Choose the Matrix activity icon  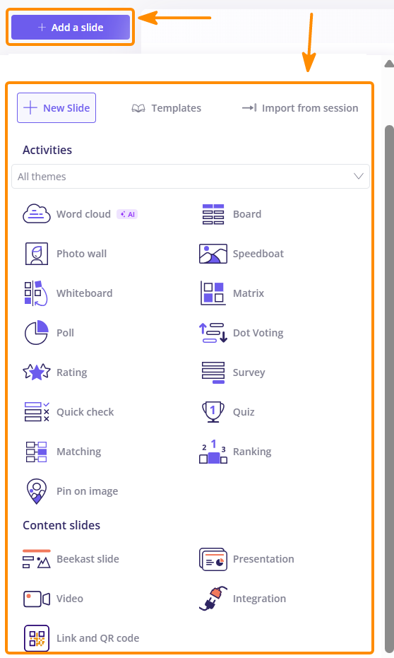213,293
